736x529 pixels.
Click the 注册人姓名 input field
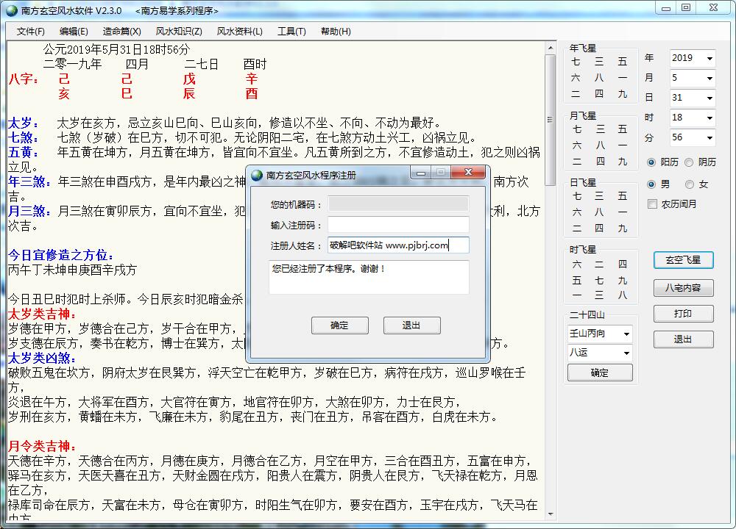click(x=398, y=245)
